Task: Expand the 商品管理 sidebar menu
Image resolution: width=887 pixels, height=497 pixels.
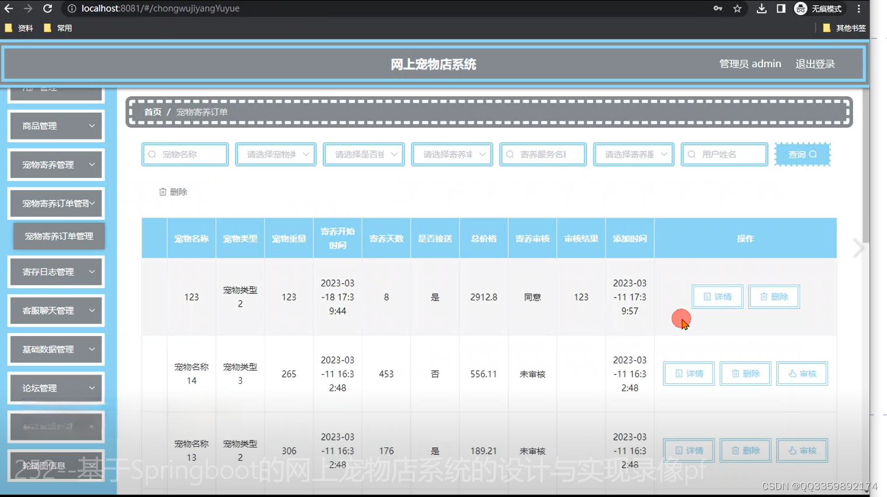Action: click(56, 126)
